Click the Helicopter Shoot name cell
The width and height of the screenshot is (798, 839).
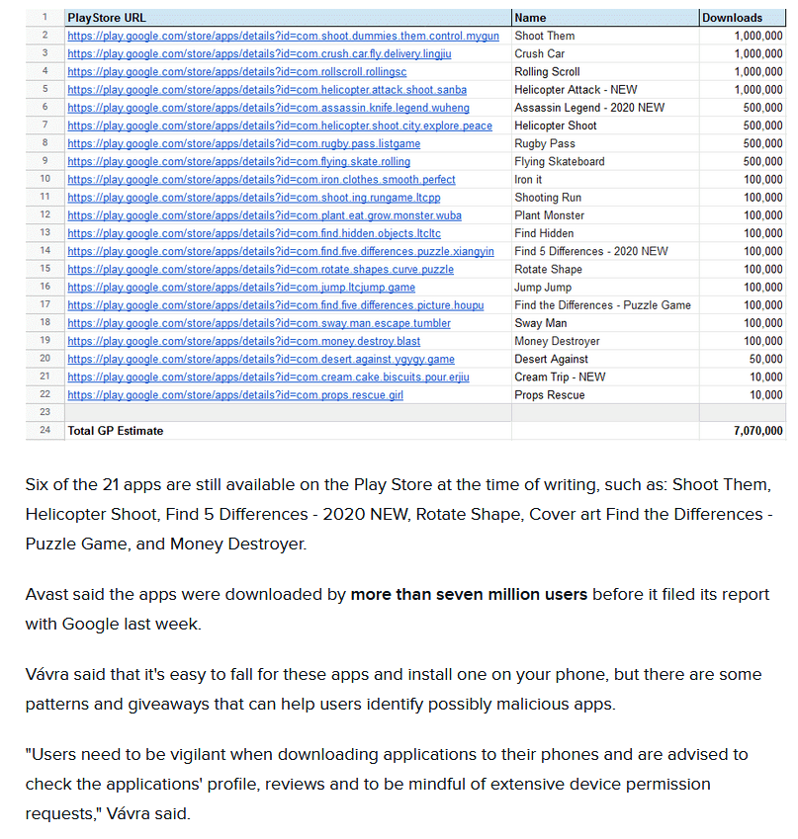click(605, 126)
